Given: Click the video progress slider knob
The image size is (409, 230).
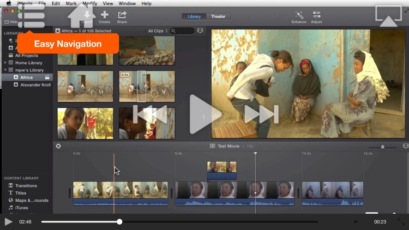Looking at the screenshot, I should [x=119, y=222].
